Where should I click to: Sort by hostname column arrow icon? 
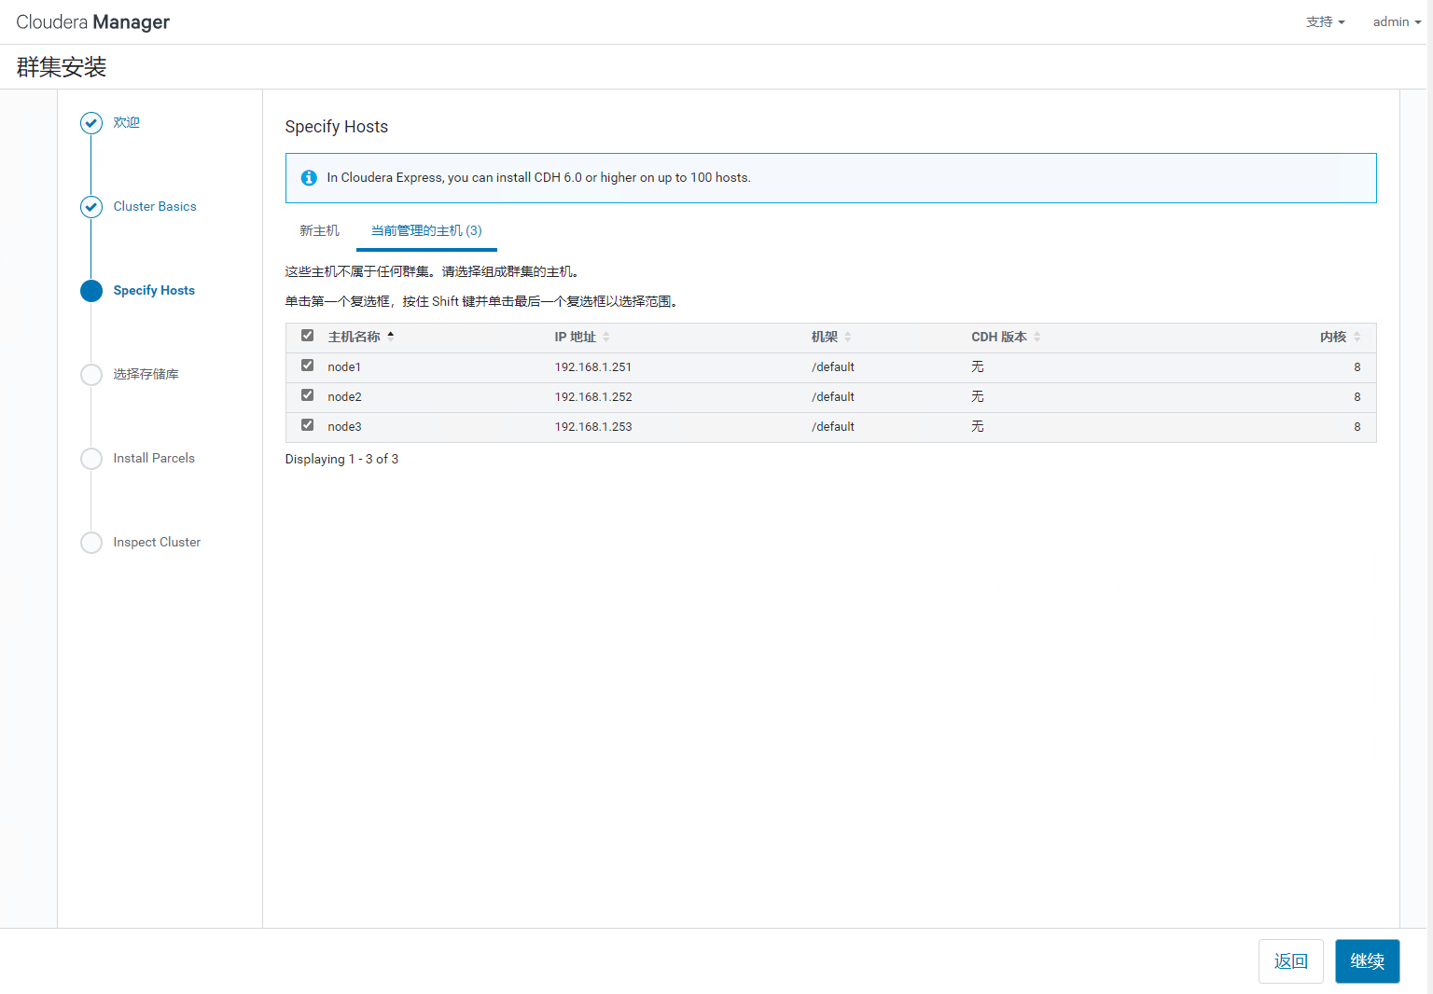click(x=391, y=336)
